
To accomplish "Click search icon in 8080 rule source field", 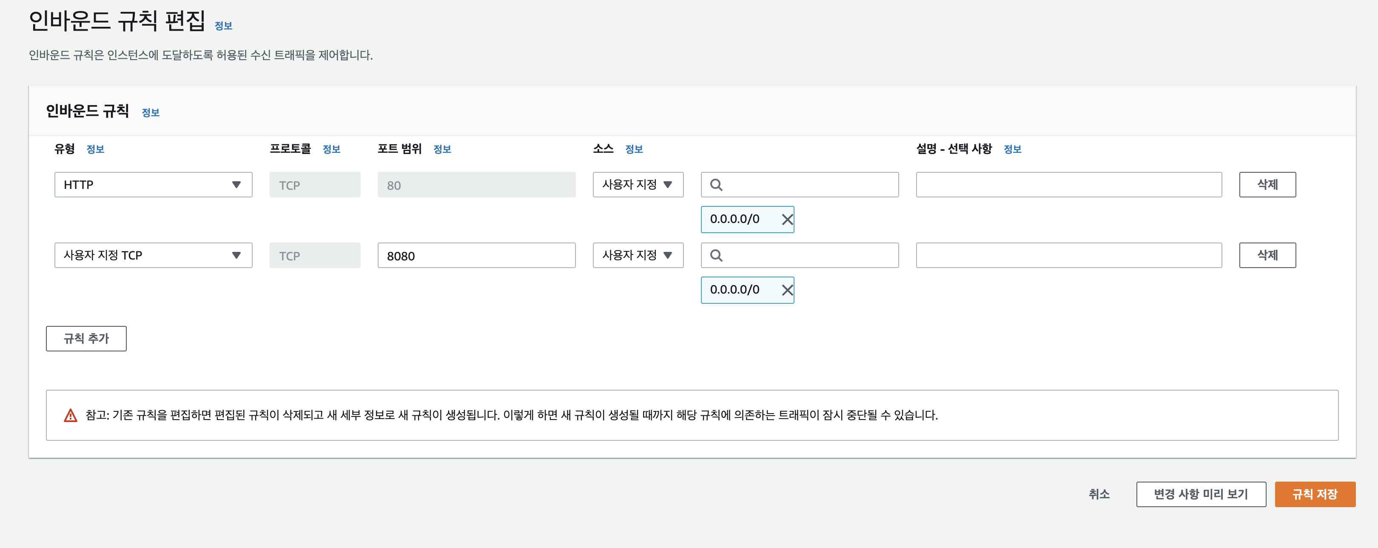I will pyautogui.click(x=716, y=256).
